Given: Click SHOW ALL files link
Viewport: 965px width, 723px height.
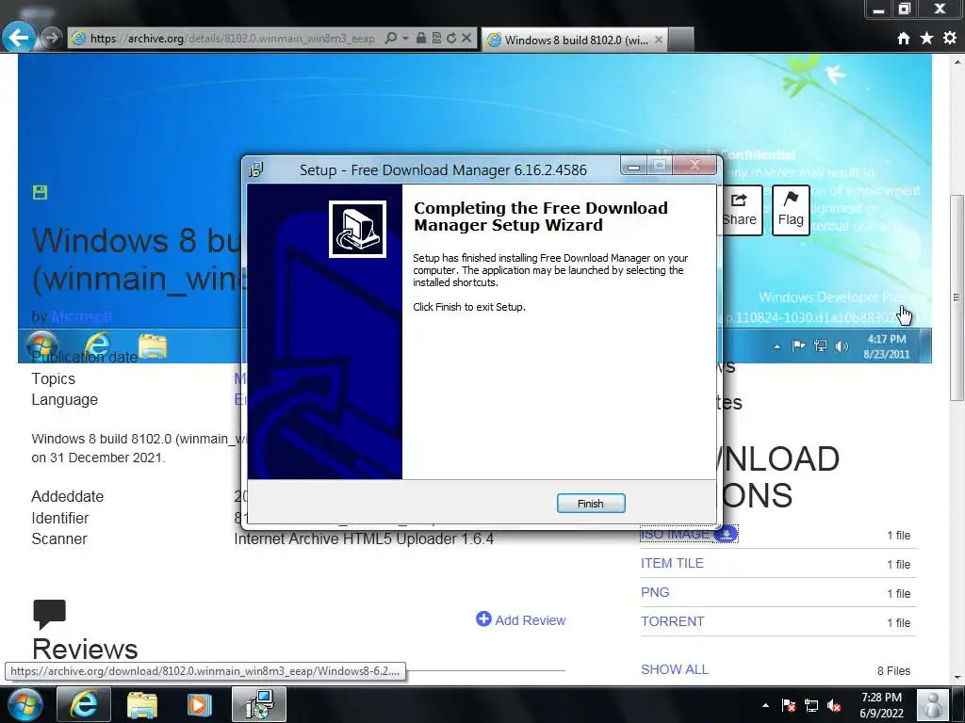Looking at the screenshot, I should 675,669.
